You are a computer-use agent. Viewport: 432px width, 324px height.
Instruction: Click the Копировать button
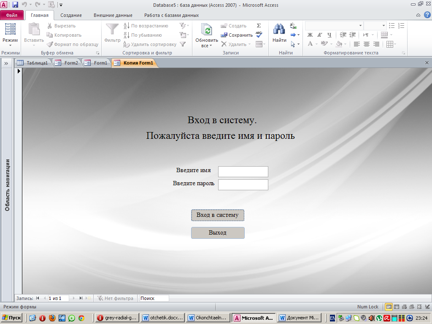pyautogui.click(x=64, y=35)
